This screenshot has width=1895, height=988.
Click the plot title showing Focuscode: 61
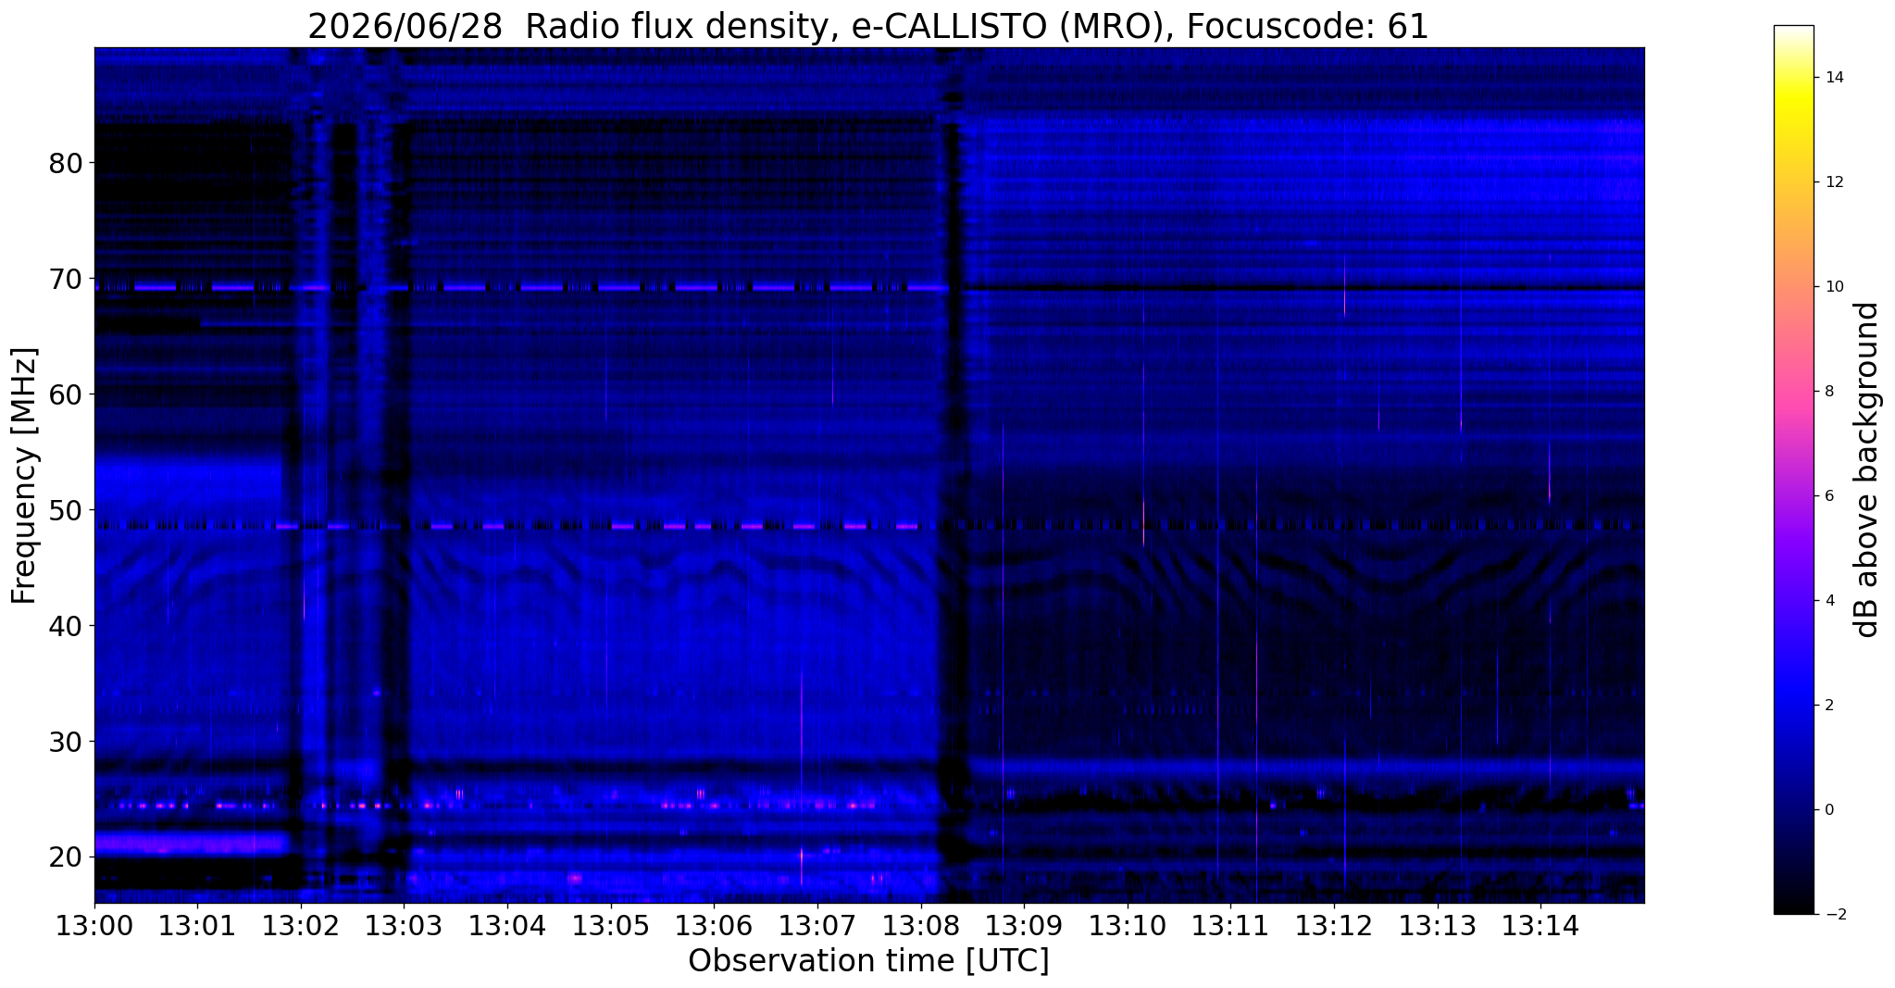pyautogui.click(x=868, y=26)
